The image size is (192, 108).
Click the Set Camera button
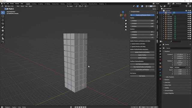point(142,76)
